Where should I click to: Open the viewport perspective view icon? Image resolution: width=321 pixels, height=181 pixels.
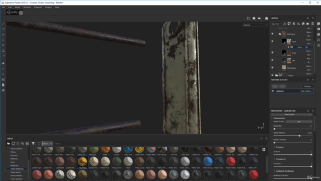249,18
